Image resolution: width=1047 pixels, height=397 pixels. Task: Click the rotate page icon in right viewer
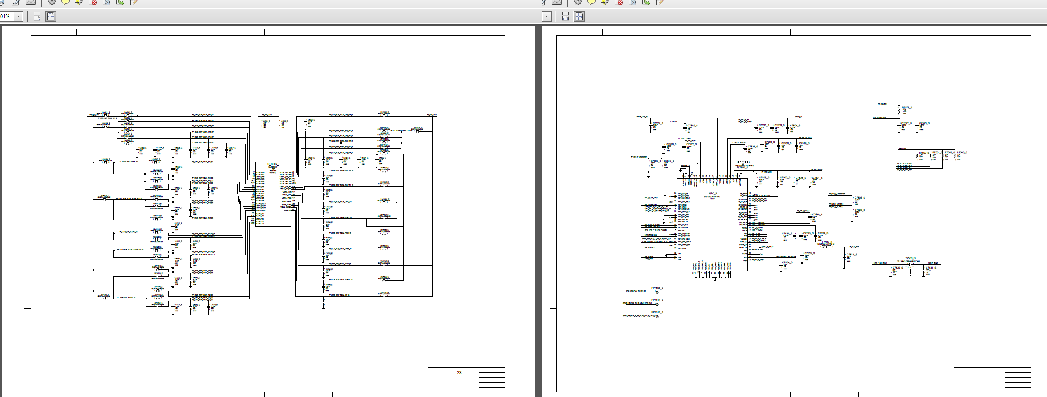tap(632, 2)
